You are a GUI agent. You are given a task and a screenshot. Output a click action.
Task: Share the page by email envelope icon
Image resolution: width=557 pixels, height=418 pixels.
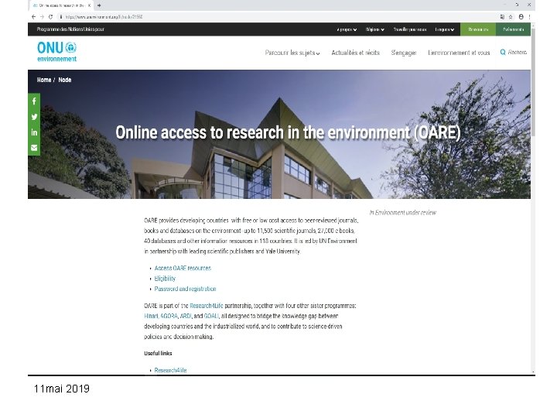34,148
